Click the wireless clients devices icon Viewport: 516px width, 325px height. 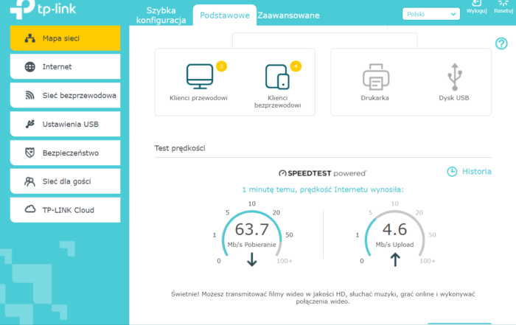point(277,77)
